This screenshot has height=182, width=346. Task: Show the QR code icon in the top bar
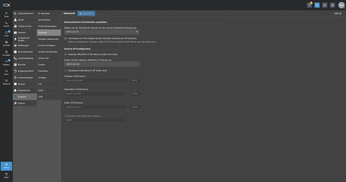[325, 5]
